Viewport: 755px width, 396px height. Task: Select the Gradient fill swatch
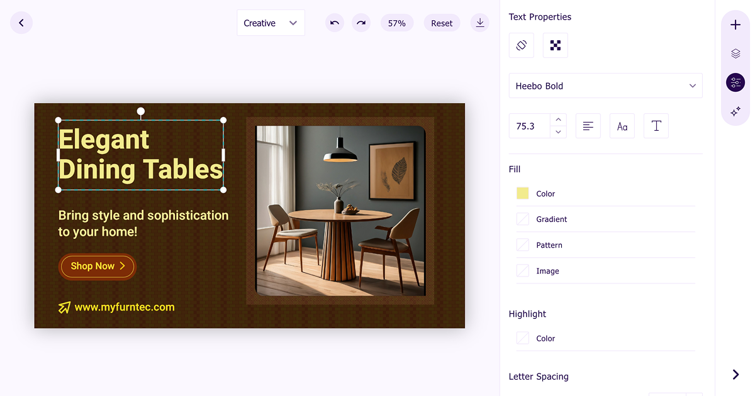[523, 219]
